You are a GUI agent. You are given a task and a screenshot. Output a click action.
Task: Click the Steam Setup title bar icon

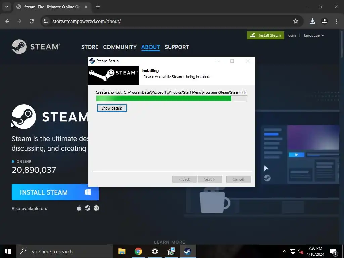(x=92, y=61)
